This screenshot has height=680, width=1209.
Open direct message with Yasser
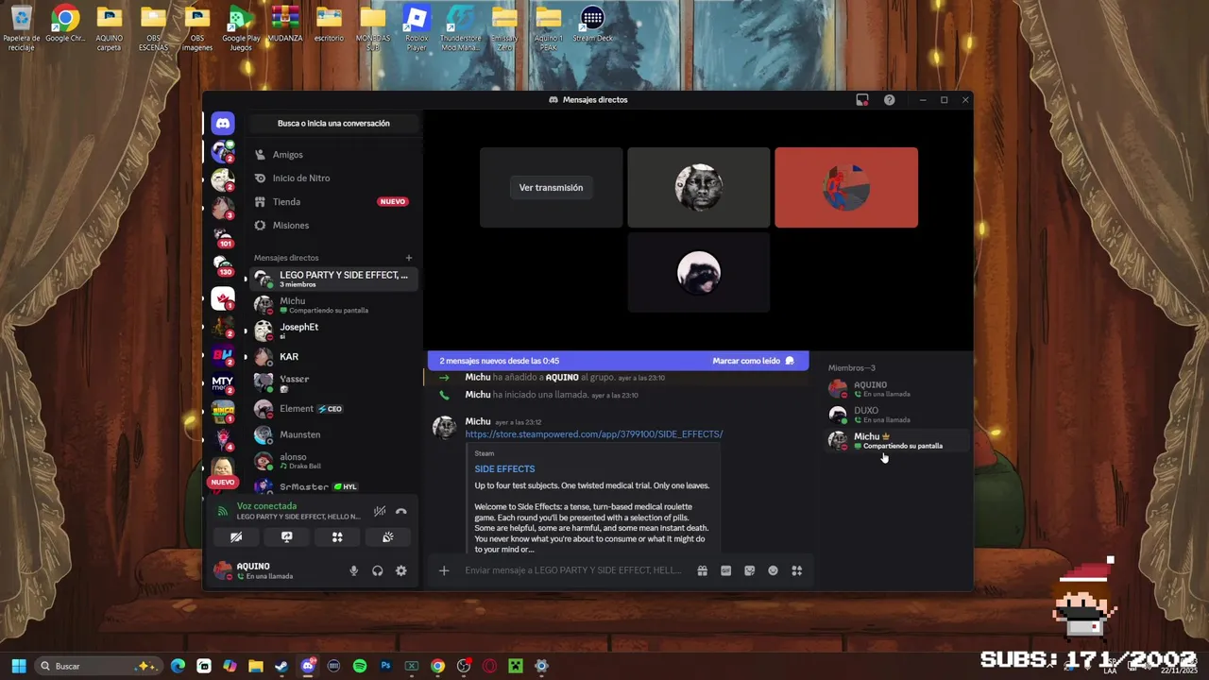click(x=332, y=382)
